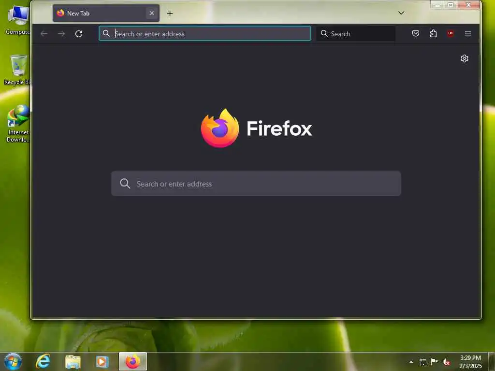495x371 pixels.
Task: Click the center page search field
Action: 256,184
